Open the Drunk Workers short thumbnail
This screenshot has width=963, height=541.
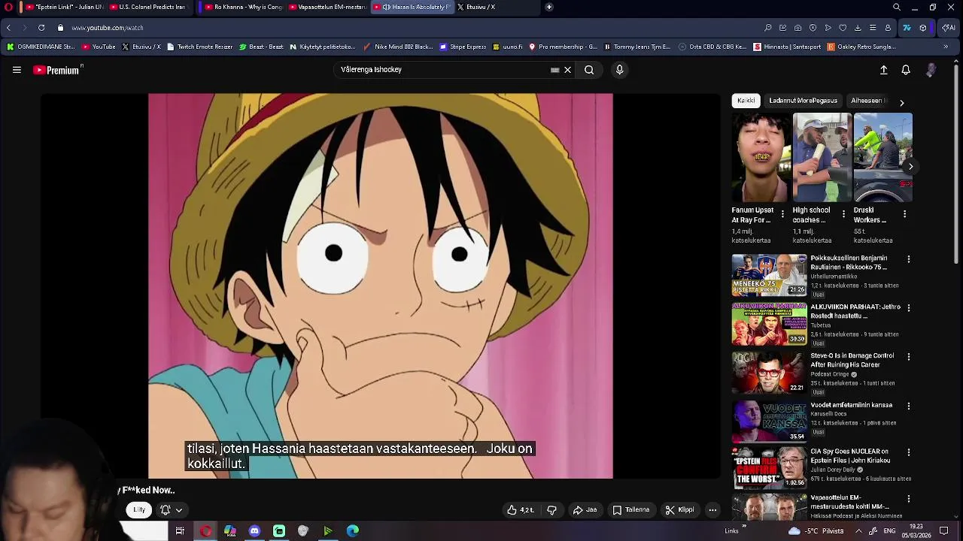883,158
